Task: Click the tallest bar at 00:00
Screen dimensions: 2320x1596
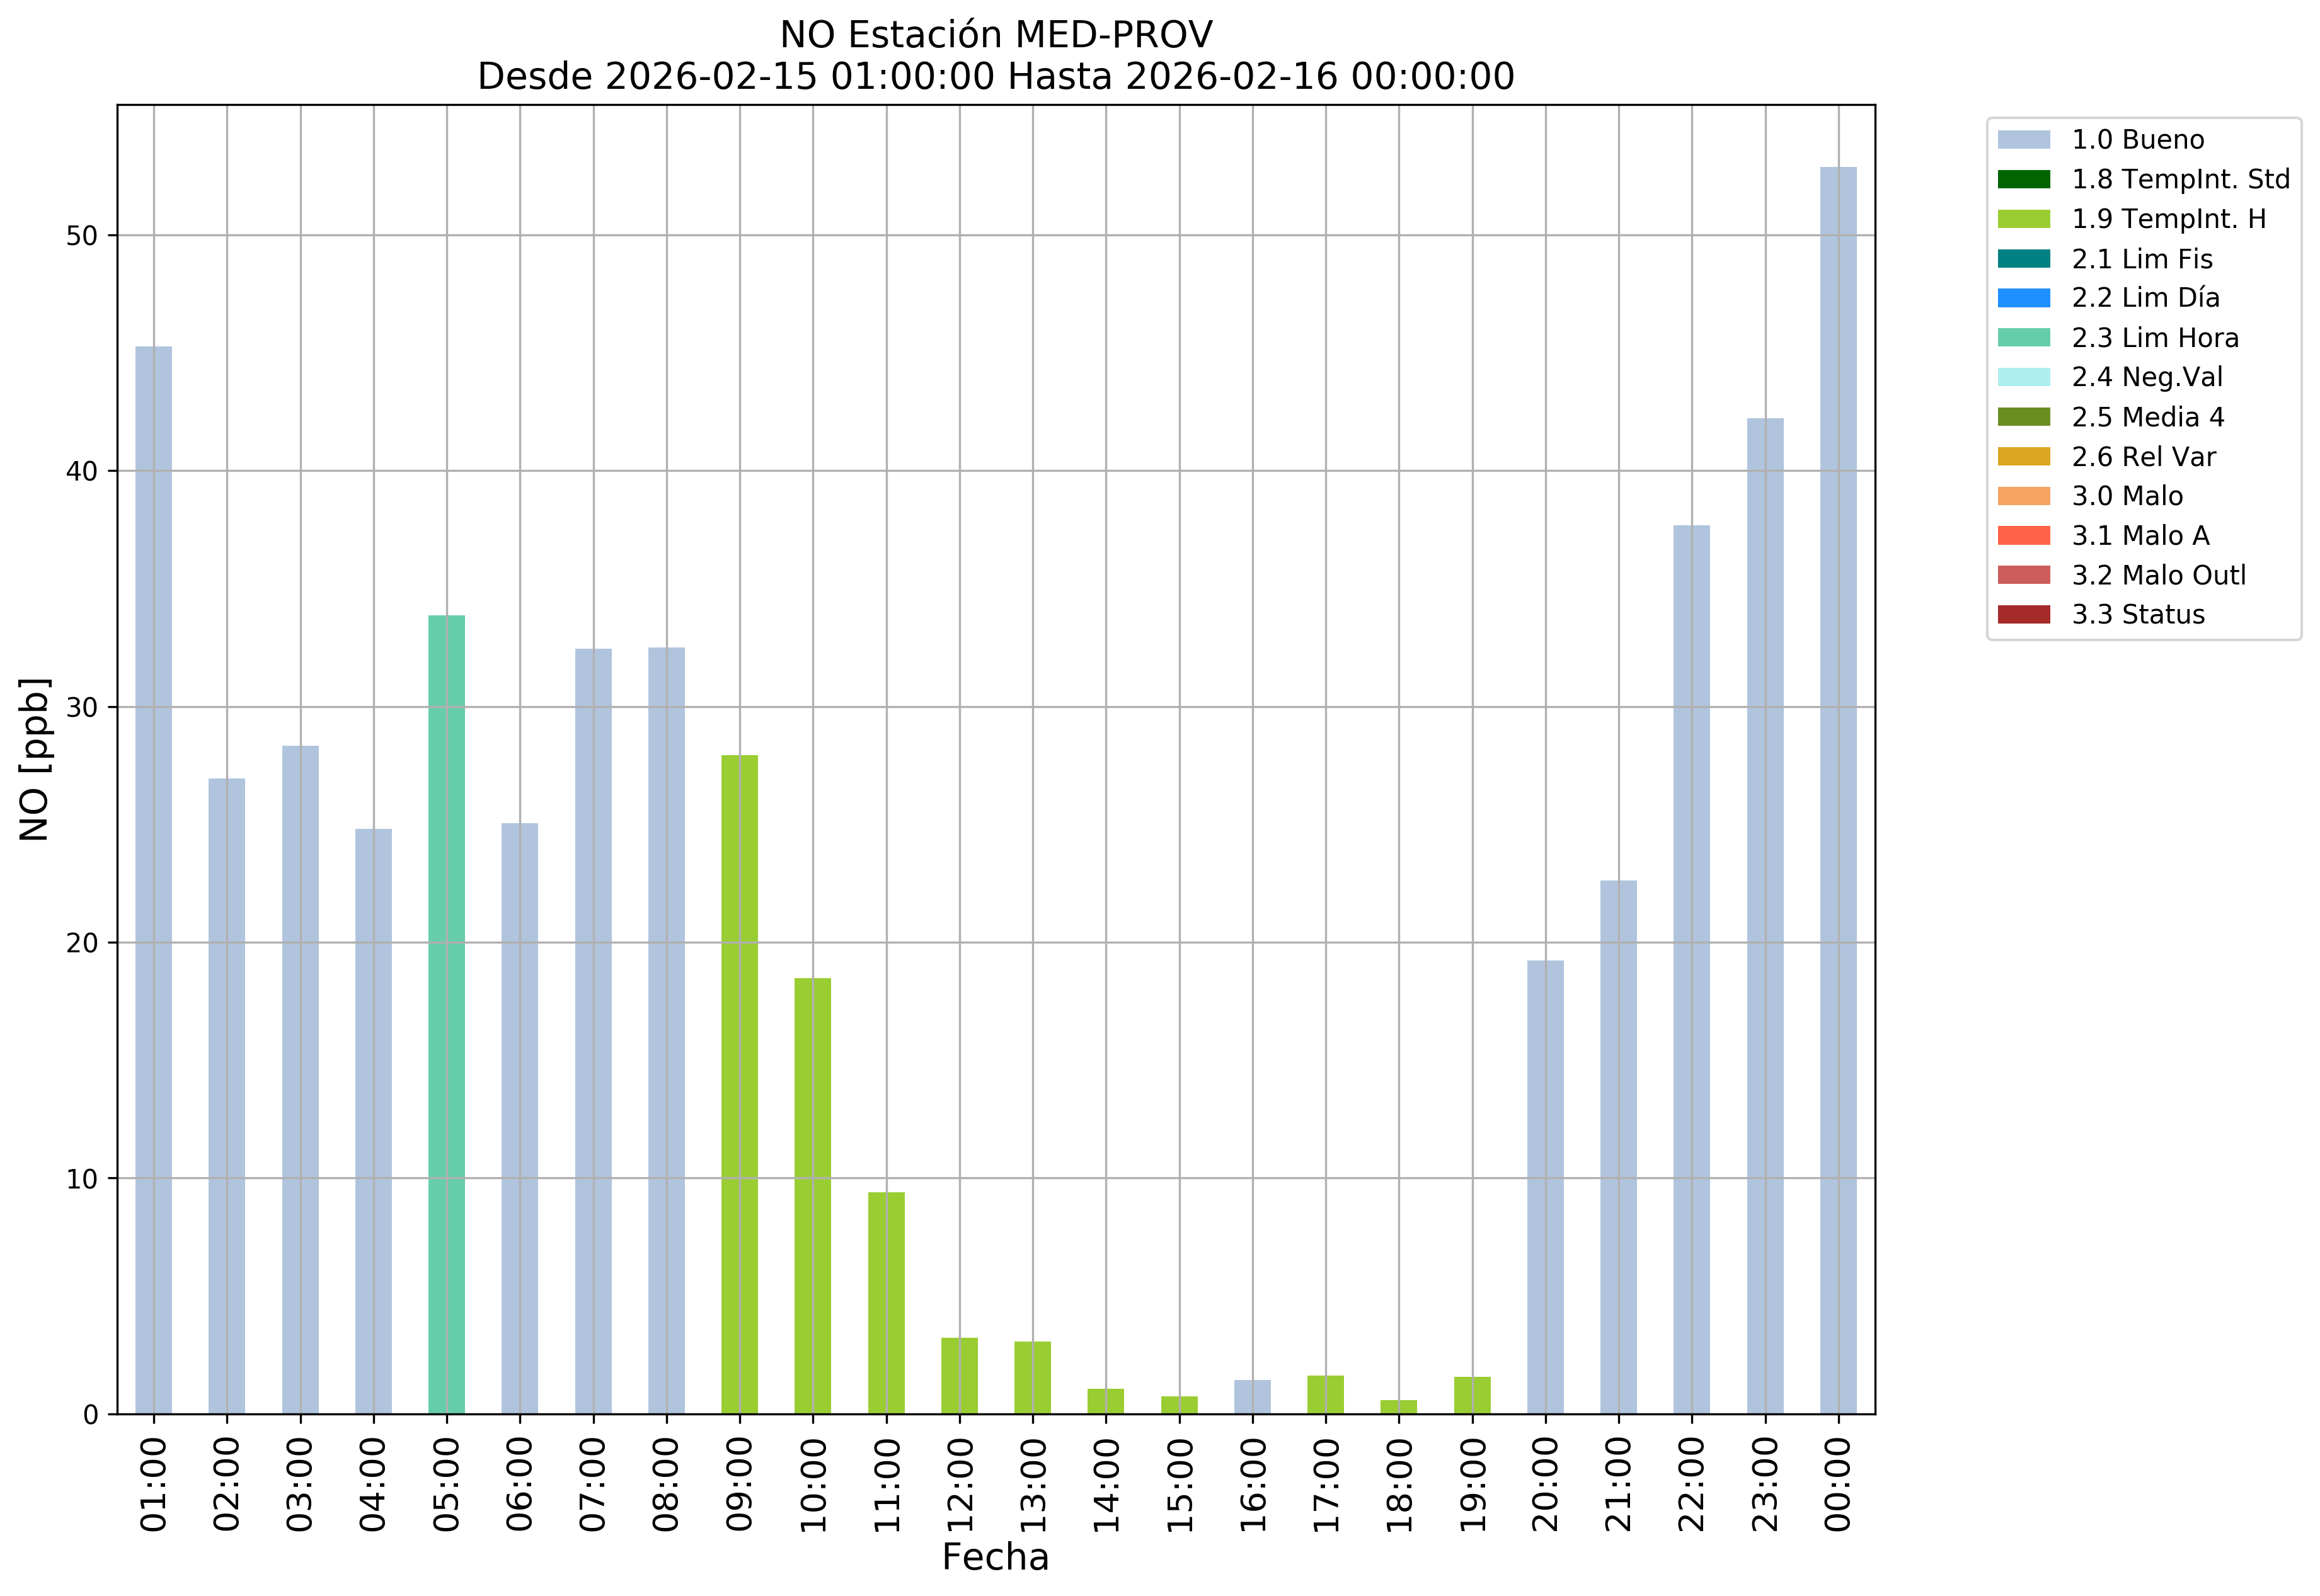Action: click(1838, 790)
